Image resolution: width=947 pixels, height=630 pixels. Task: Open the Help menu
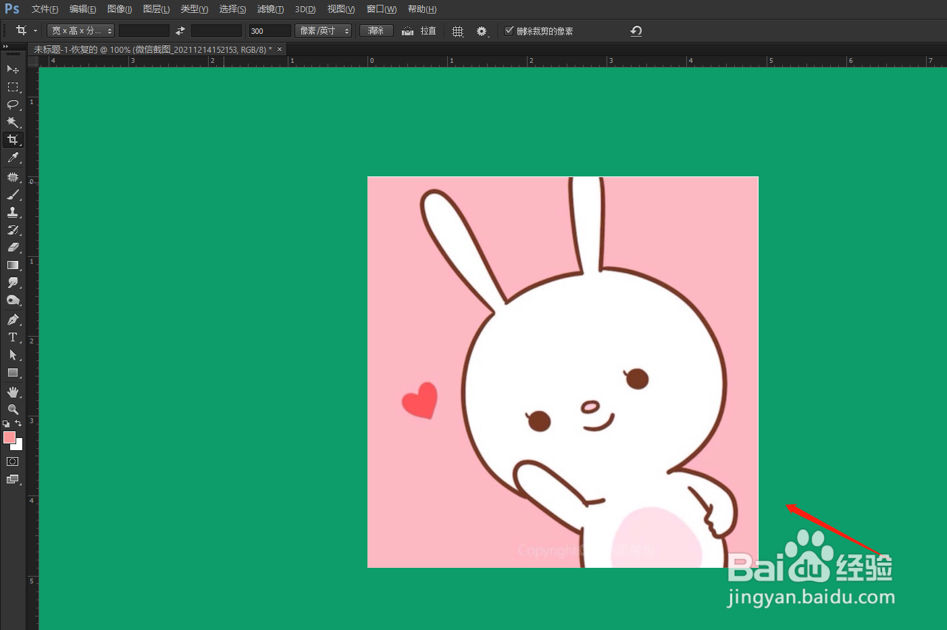(422, 9)
